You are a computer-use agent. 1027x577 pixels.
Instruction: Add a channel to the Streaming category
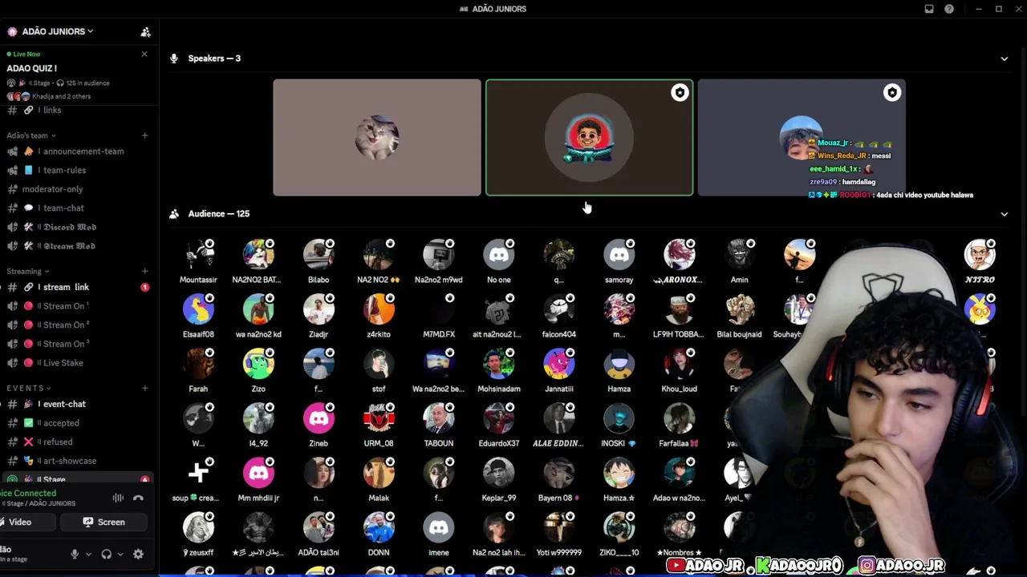tap(144, 272)
